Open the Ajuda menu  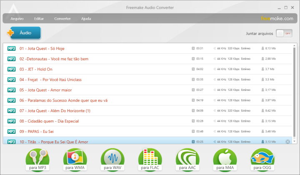pos(86,19)
